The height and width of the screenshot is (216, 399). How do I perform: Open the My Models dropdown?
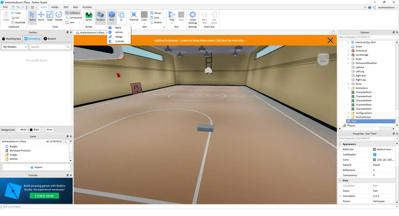(15, 47)
